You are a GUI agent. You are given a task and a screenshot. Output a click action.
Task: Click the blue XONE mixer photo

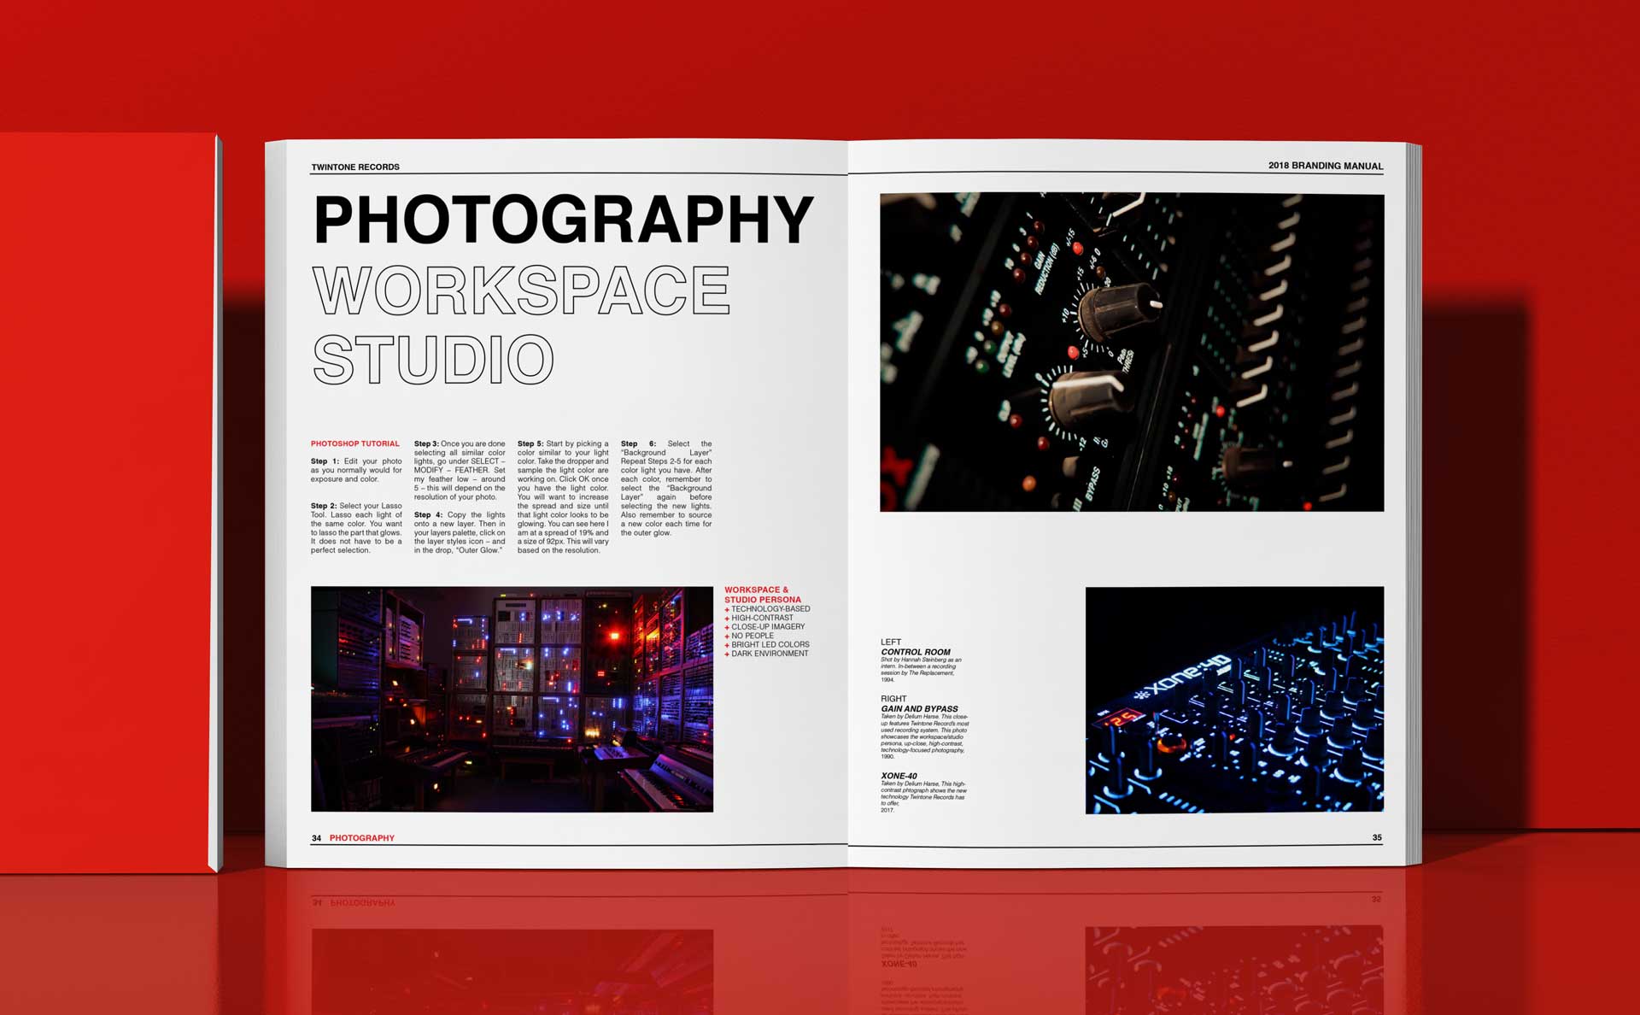coord(1234,700)
